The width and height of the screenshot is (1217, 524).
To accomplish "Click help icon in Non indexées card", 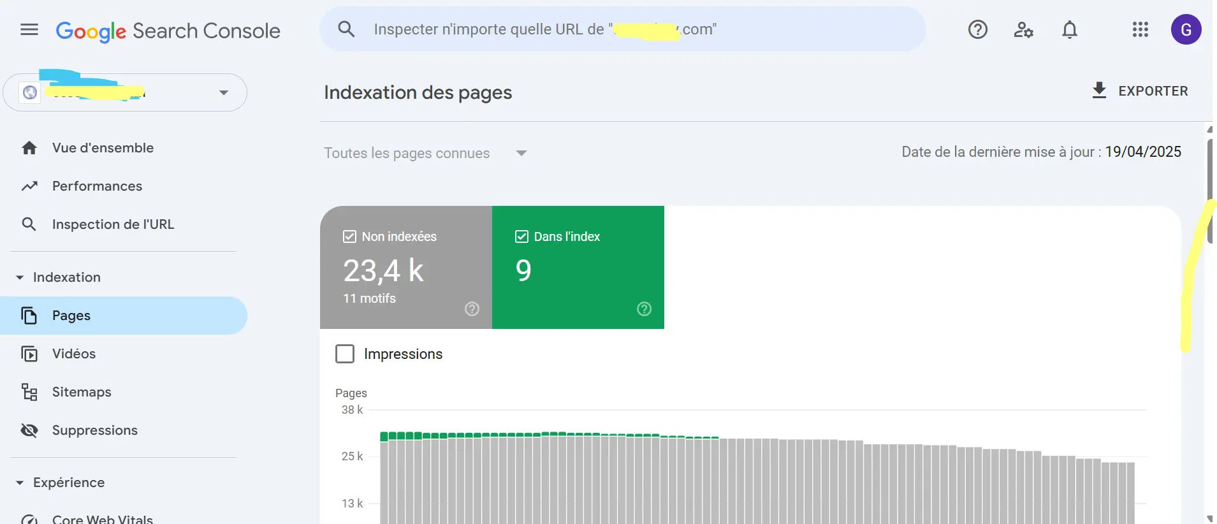I will pos(472,309).
